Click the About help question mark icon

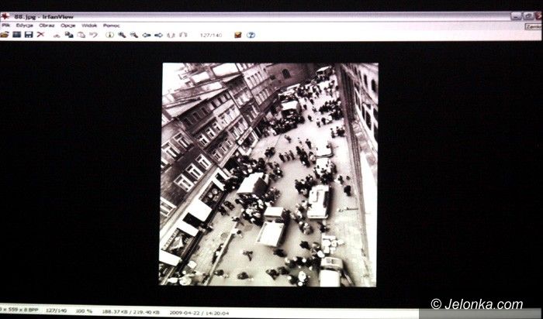coord(251,35)
